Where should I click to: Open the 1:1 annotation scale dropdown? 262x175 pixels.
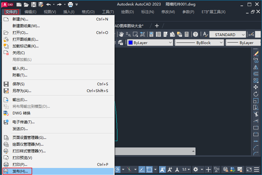[186, 169]
